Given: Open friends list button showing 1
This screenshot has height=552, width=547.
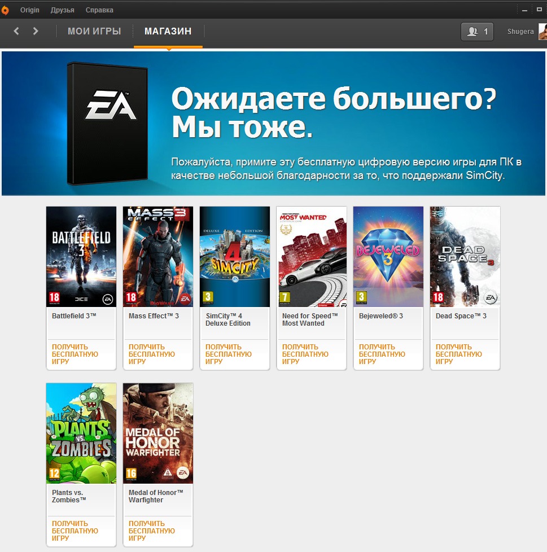Looking at the screenshot, I should tap(477, 32).
